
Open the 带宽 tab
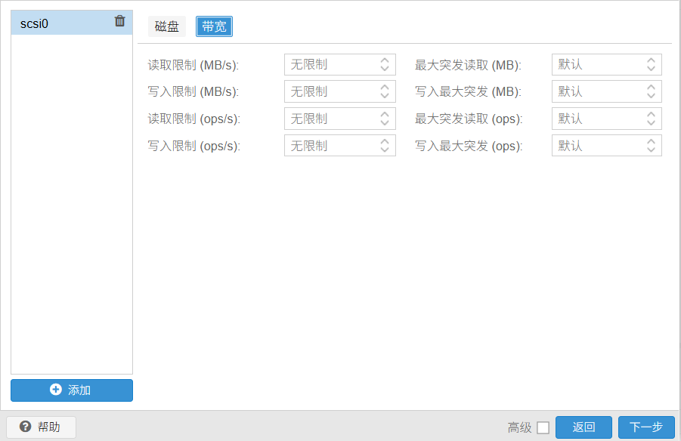click(x=214, y=27)
